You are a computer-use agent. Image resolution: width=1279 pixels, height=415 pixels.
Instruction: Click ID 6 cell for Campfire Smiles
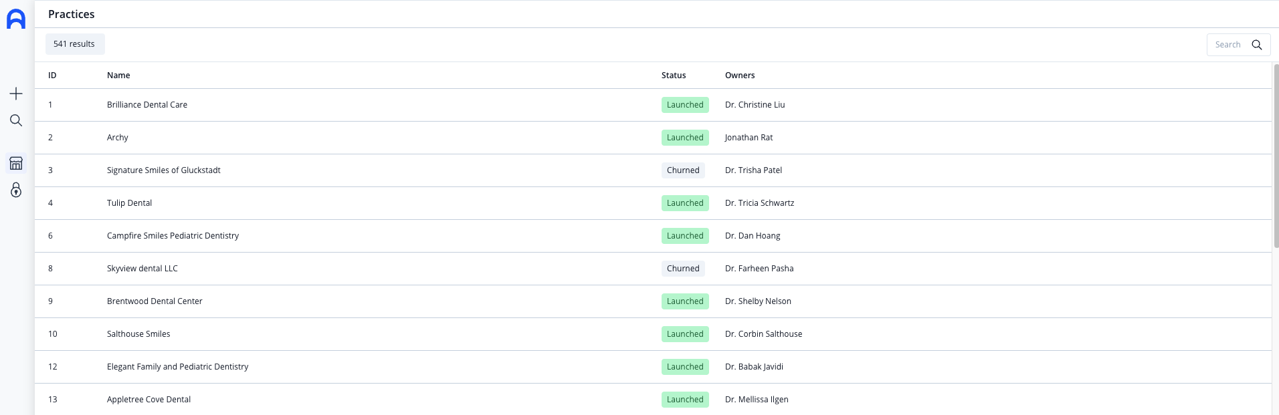pos(50,236)
